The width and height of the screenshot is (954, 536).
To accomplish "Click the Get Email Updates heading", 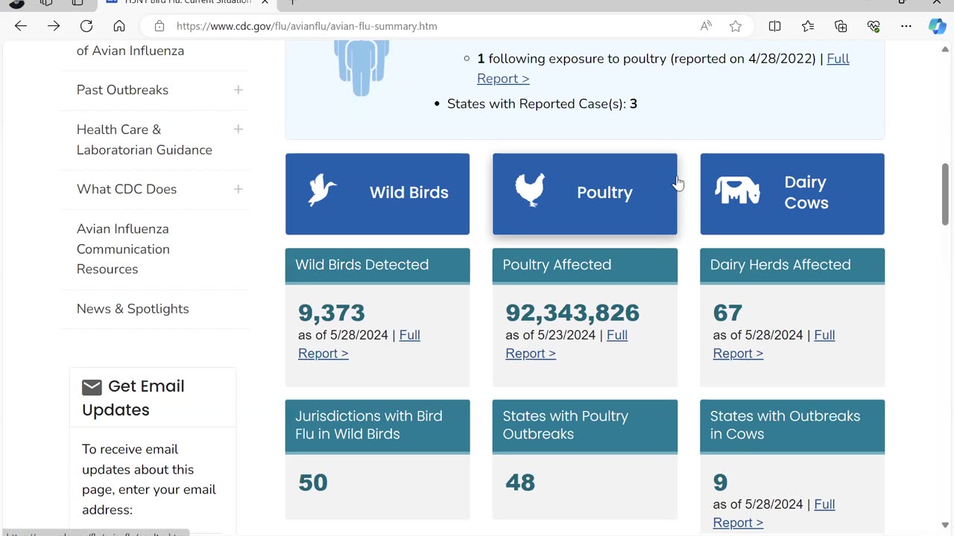I will [x=133, y=398].
